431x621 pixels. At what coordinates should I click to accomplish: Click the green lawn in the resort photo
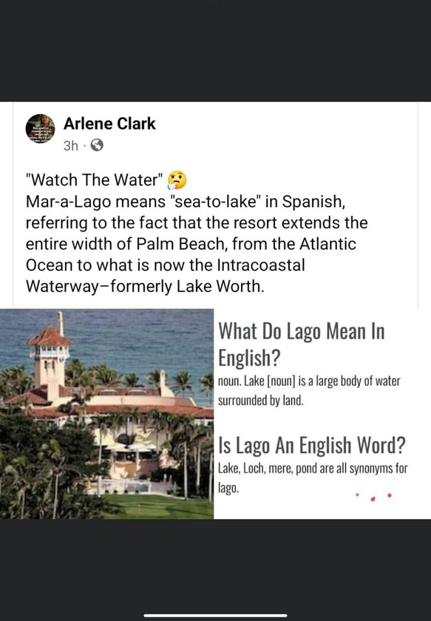[x=158, y=506]
